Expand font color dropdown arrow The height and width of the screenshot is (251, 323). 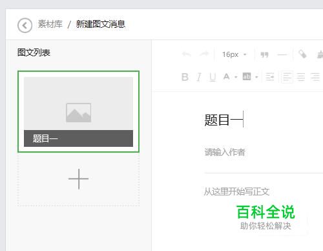click(x=236, y=77)
